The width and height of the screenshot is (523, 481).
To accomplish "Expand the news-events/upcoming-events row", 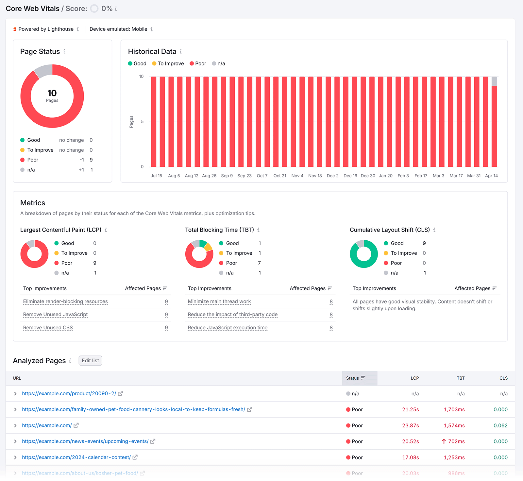I will 15,441.
